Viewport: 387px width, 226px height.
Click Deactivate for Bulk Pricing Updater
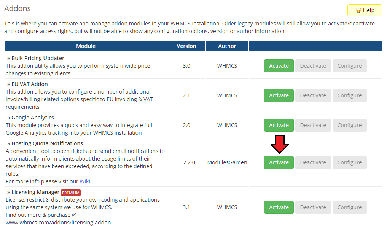coord(313,66)
